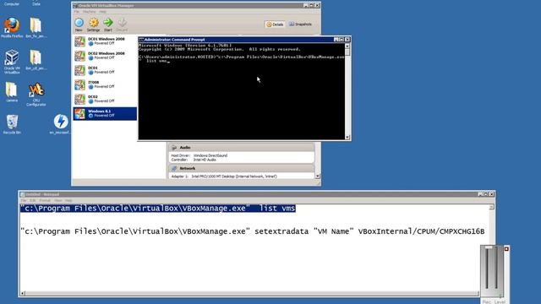Click 'Windows DirectSound' host driver text

[210, 155]
